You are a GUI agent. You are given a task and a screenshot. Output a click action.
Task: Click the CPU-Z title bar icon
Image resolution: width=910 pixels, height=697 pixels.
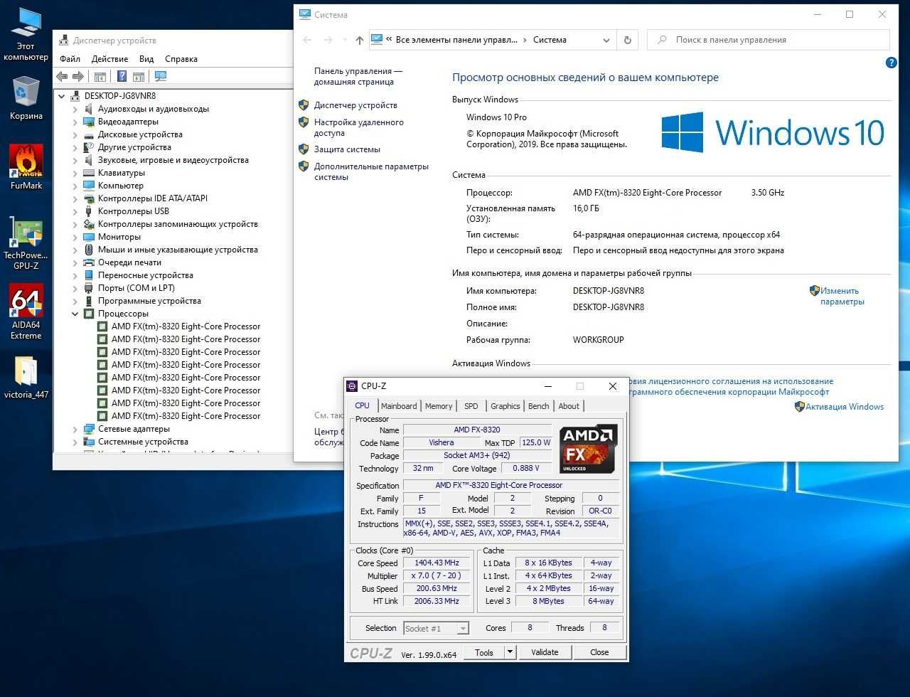[352, 386]
